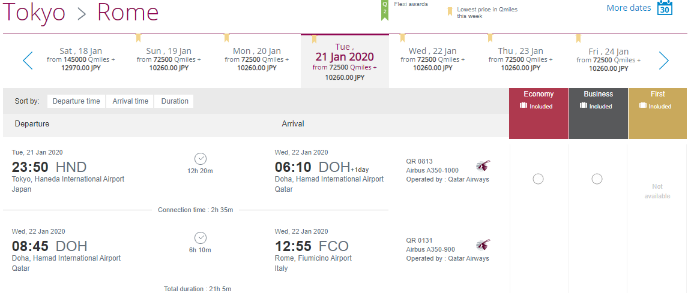Sort flights by Arrival time
This screenshot has height=293, width=688.
coord(130,101)
